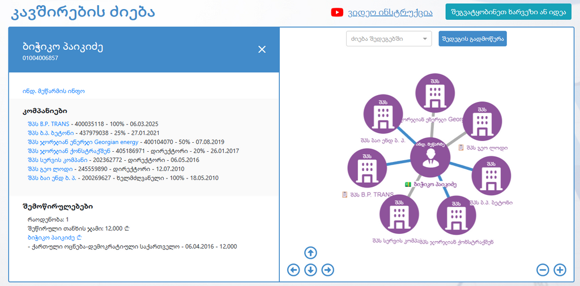Click the შედეგის გადმოწერა button
The image size is (580, 286).
pos(472,39)
